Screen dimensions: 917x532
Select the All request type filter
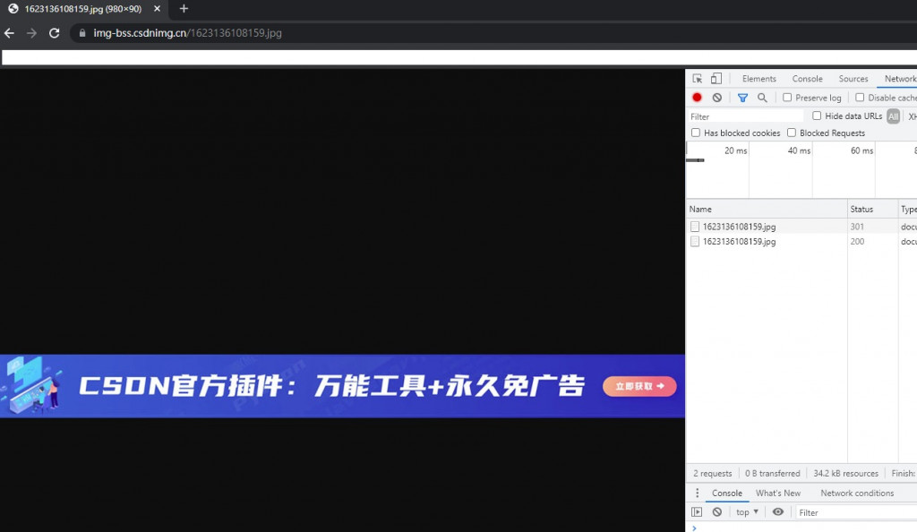[x=893, y=116]
